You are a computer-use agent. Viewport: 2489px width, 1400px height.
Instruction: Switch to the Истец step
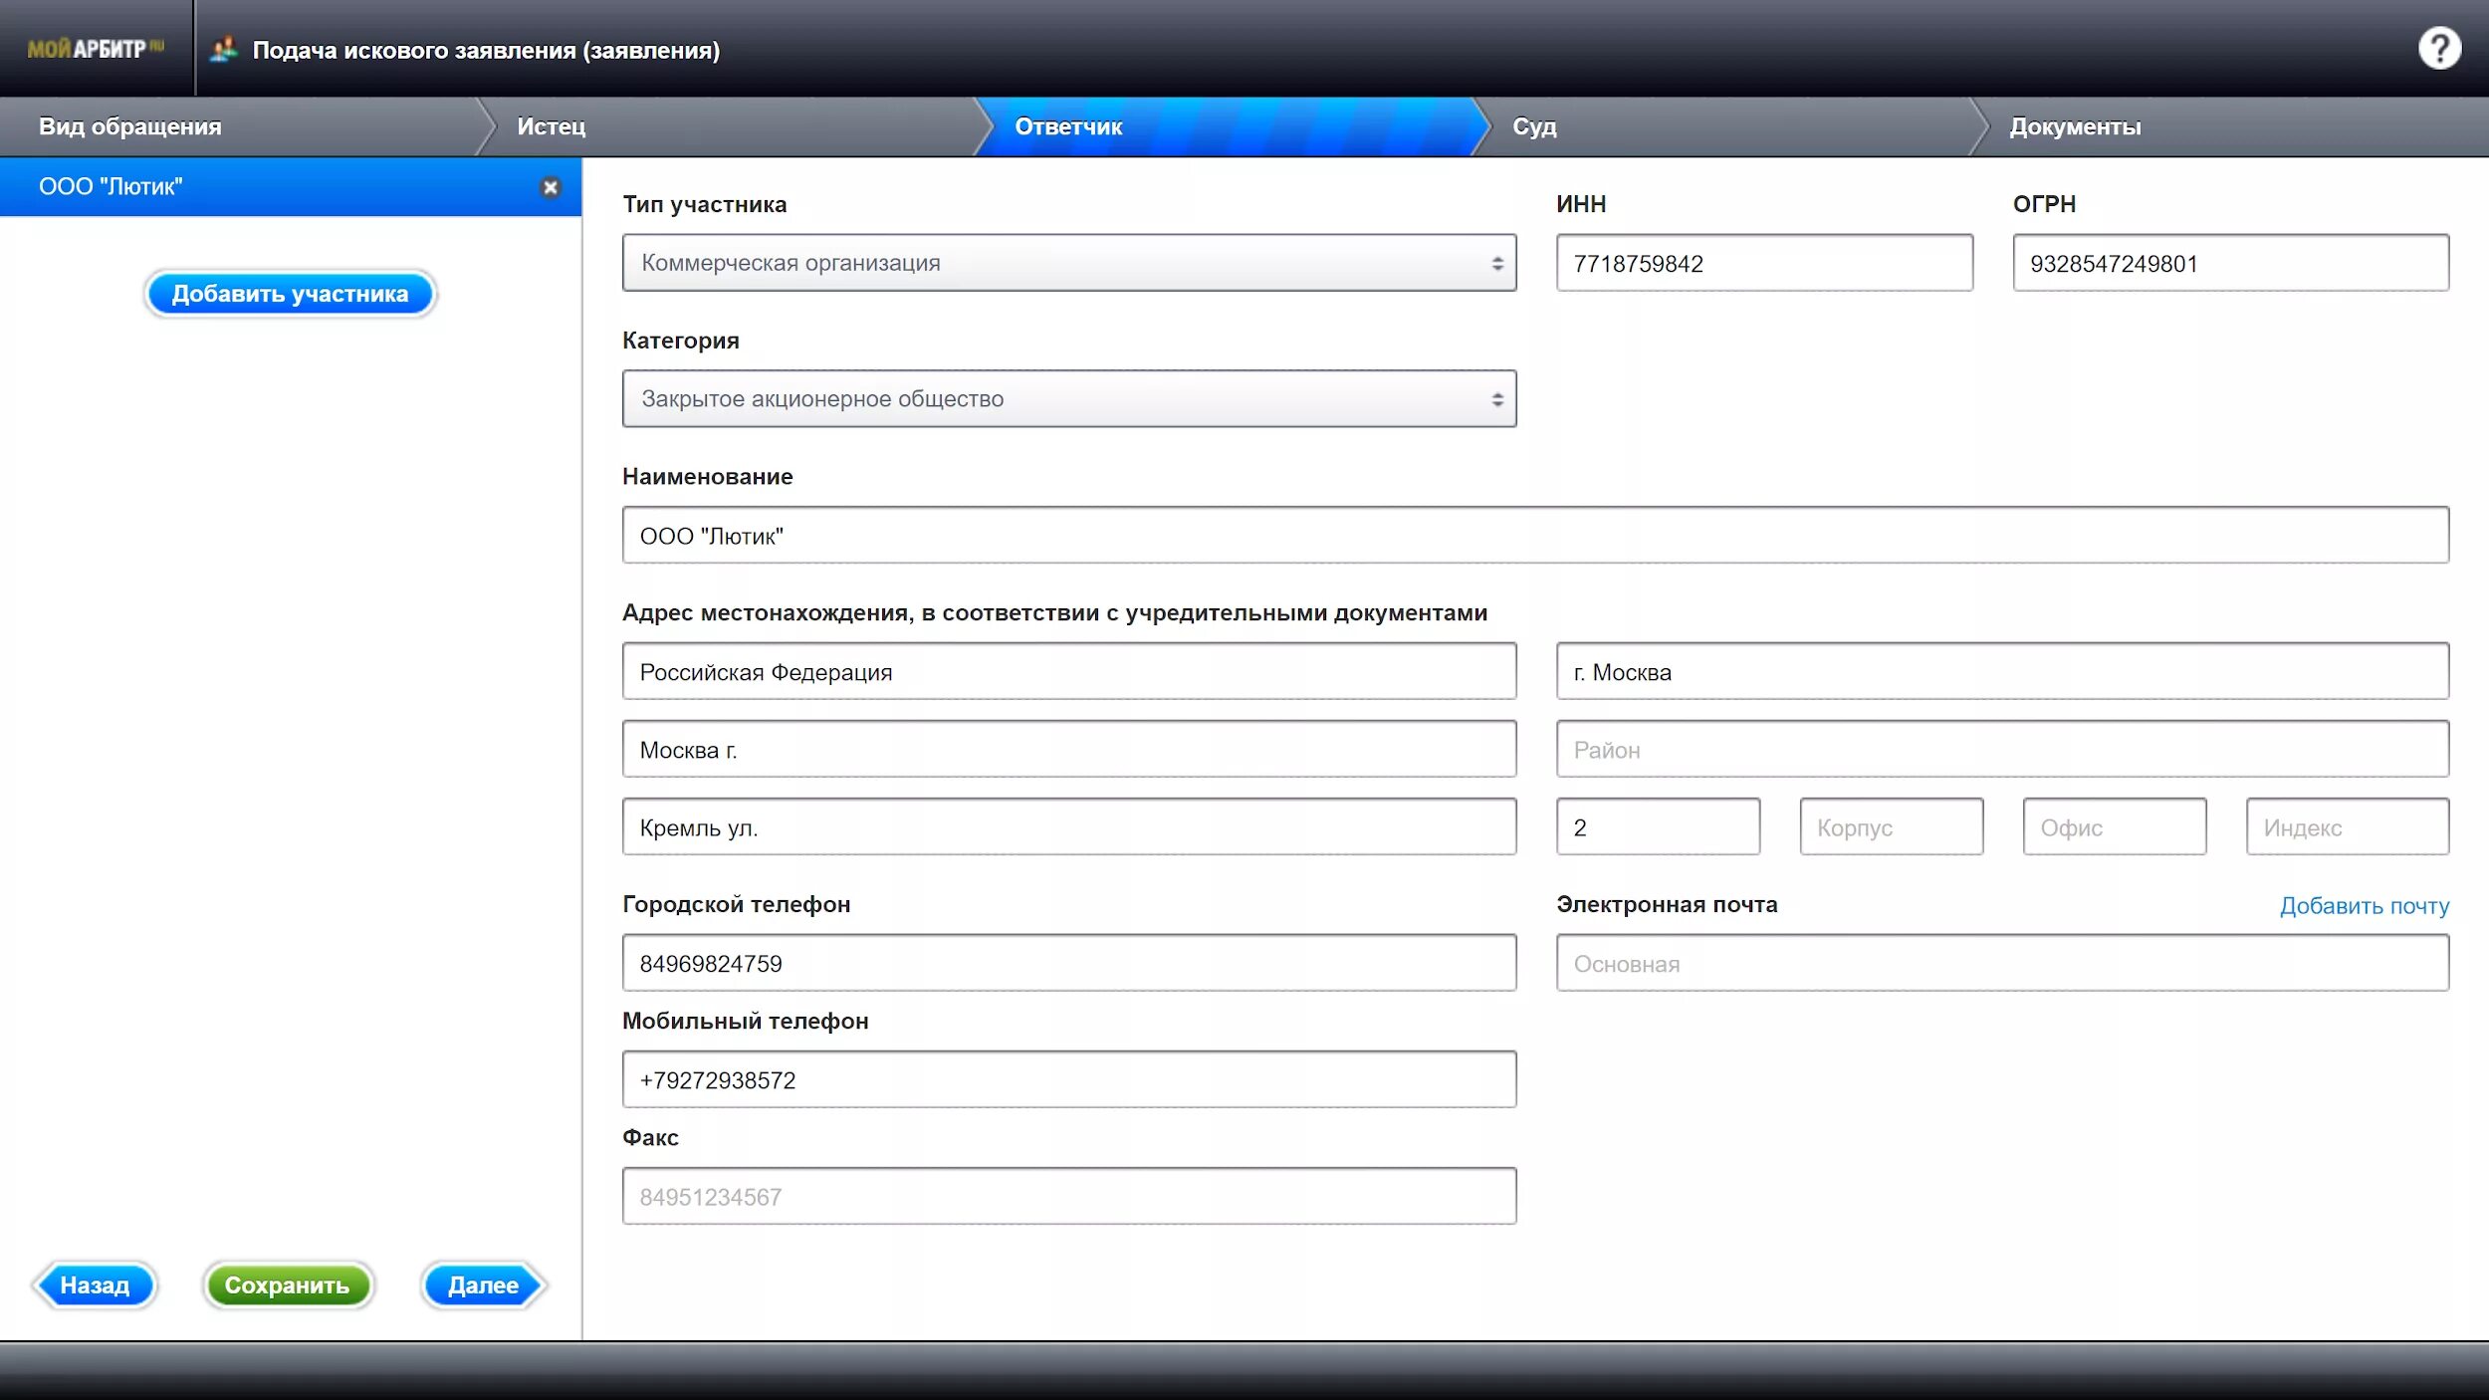coord(551,126)
